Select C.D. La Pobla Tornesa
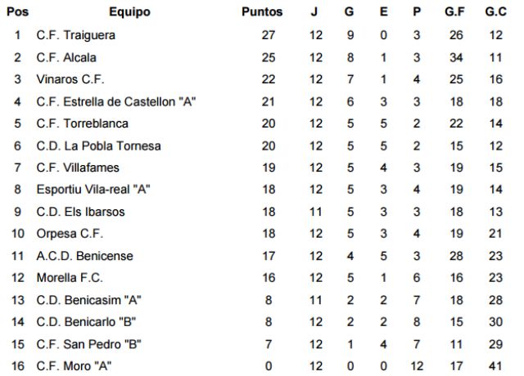Screen dimensions: 524x376 (x=98, y=145)
